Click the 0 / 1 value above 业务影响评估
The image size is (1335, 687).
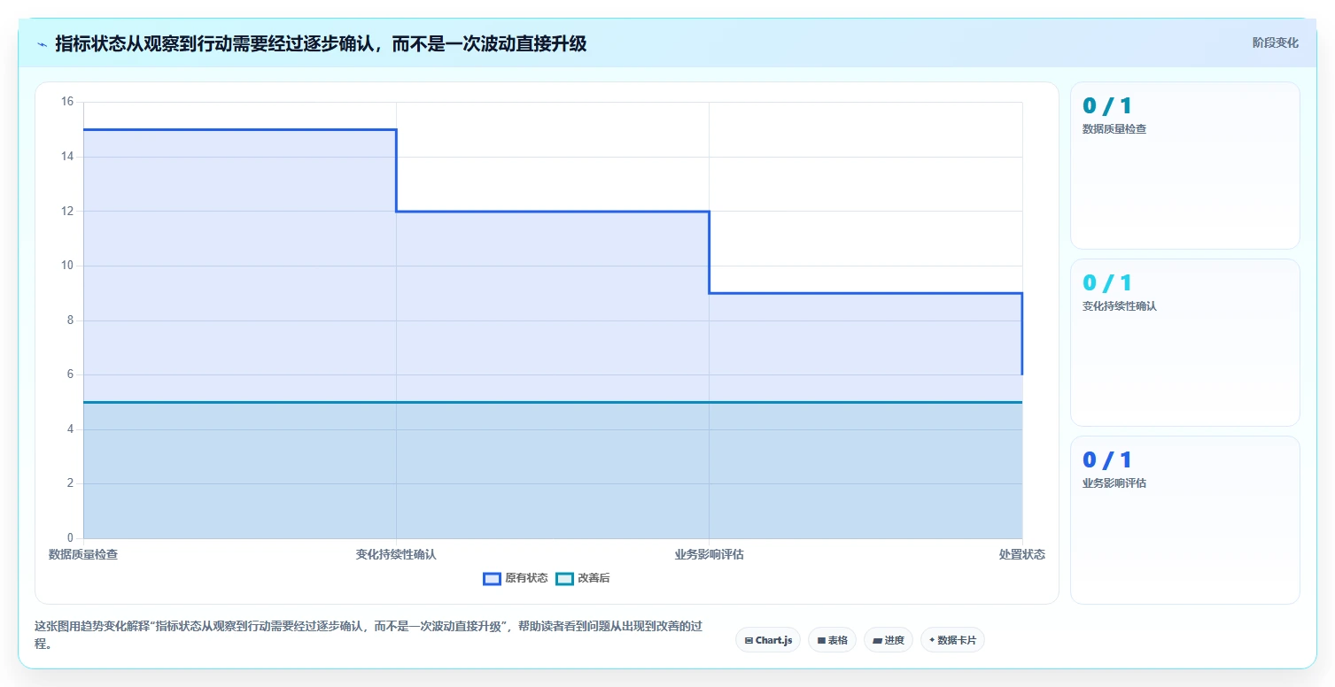point(1107,460)
